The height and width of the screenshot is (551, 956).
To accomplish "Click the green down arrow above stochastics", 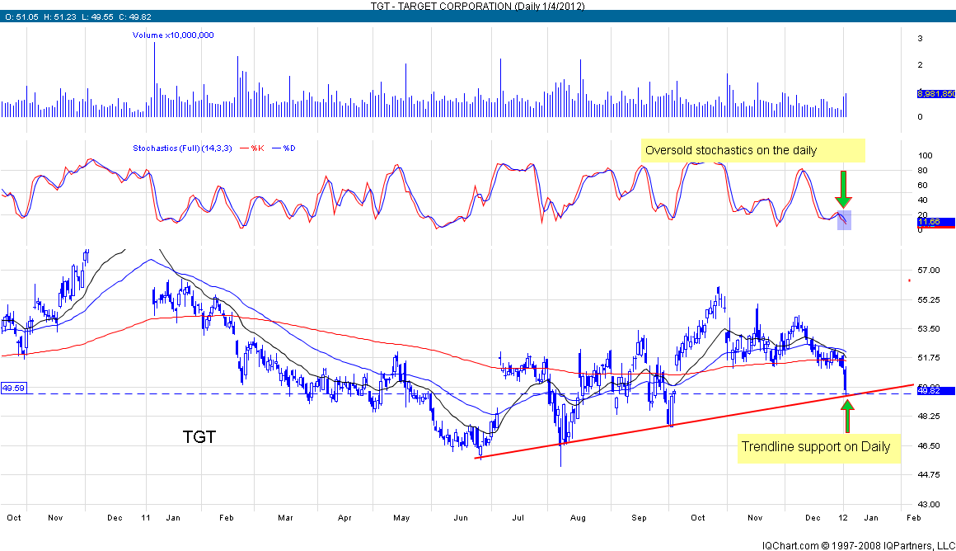I will [843, 189].
